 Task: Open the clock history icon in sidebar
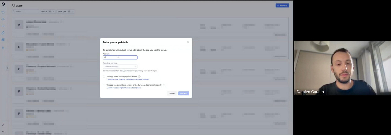[x=3, y=12]
